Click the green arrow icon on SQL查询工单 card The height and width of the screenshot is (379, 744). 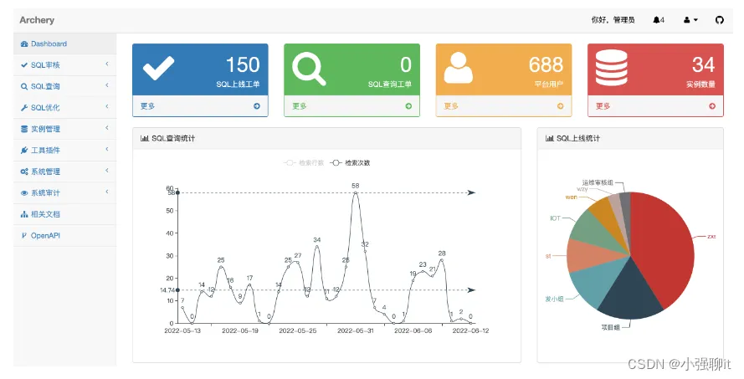click(x=408, y=106)
